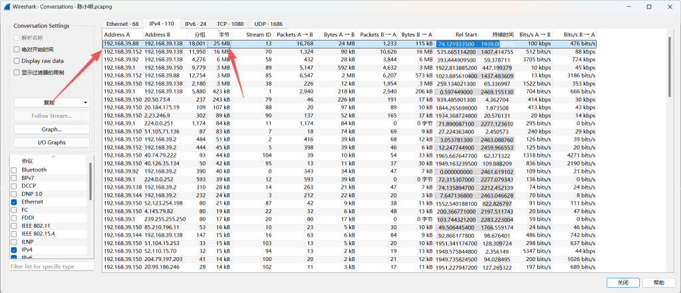Viewport: 681px width, 293px height.
Task: Click the grayed Follow Stream... button
Action: coord(52,116)
